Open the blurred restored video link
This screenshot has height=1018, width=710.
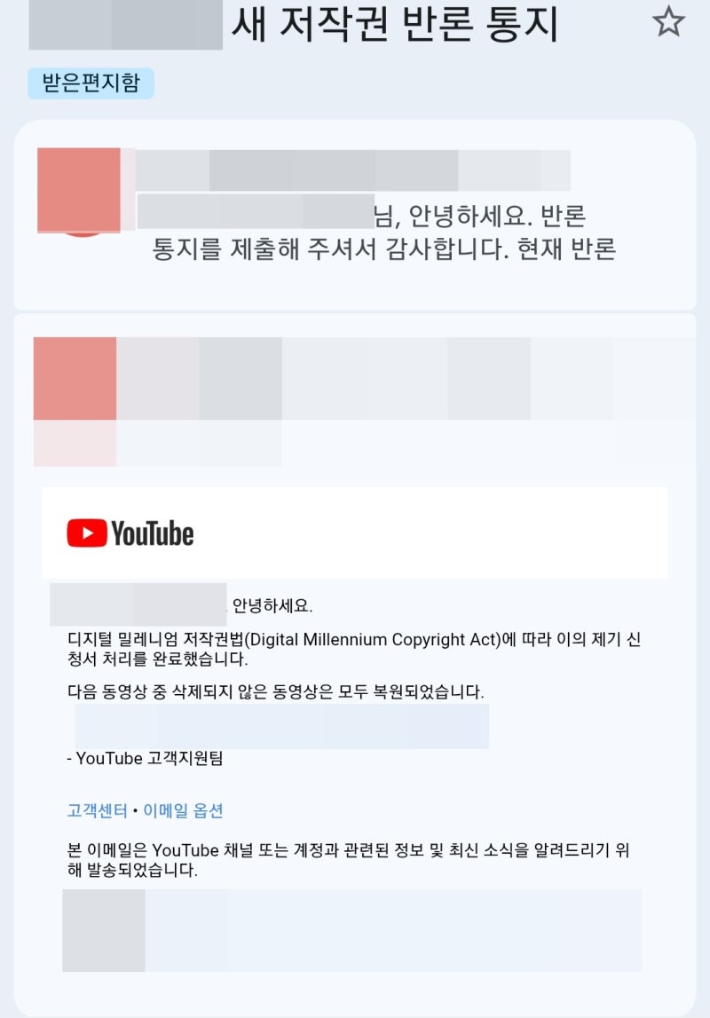(281, 727)
